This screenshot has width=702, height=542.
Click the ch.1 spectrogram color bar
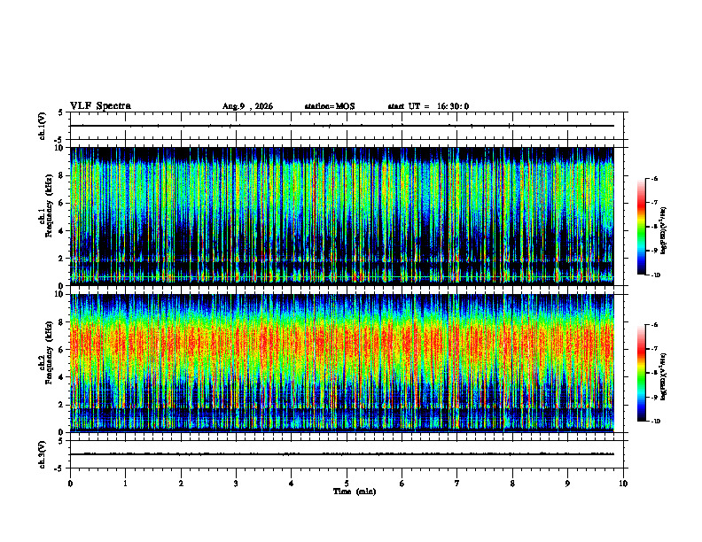641,227
